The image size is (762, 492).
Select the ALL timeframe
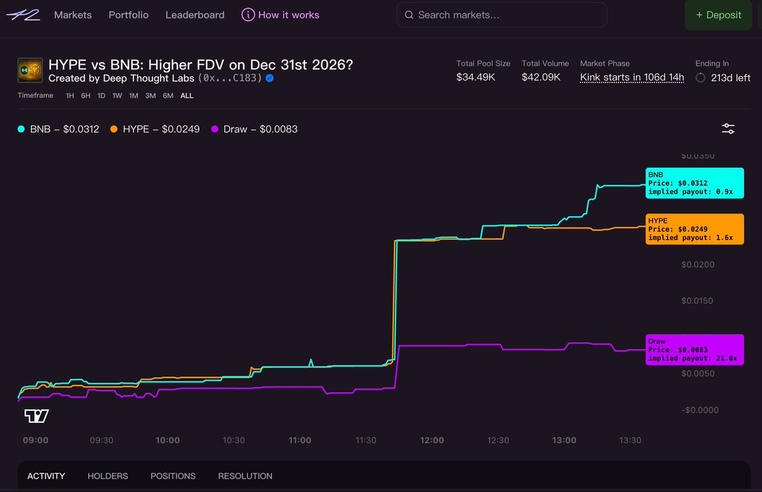pyautogui.click(x=187, y=96)
